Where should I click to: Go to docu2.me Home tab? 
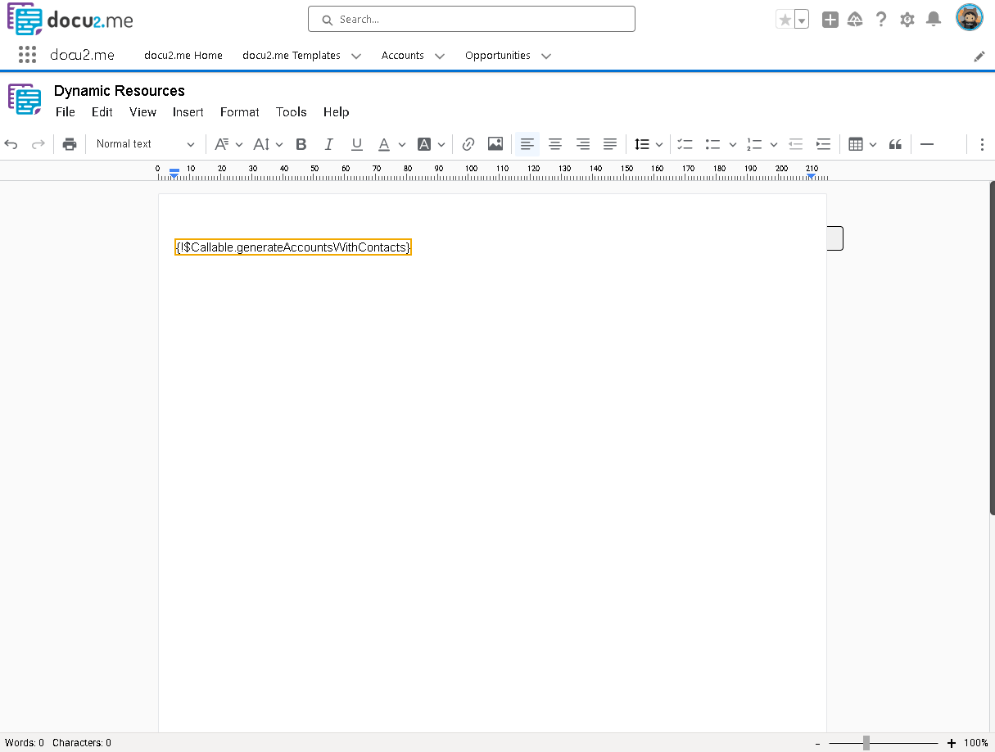click(183, 56)
